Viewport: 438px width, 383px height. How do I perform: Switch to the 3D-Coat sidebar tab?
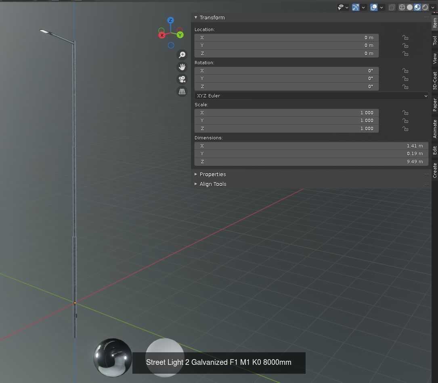435,81
